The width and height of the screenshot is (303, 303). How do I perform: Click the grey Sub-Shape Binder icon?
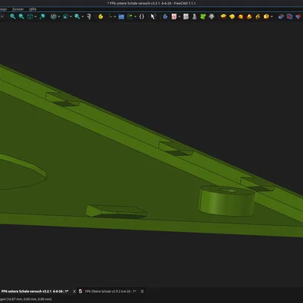(211, 17)
